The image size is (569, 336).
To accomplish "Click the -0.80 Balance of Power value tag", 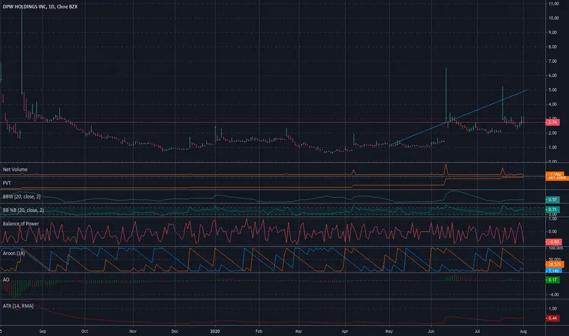I will click(553, 242).
